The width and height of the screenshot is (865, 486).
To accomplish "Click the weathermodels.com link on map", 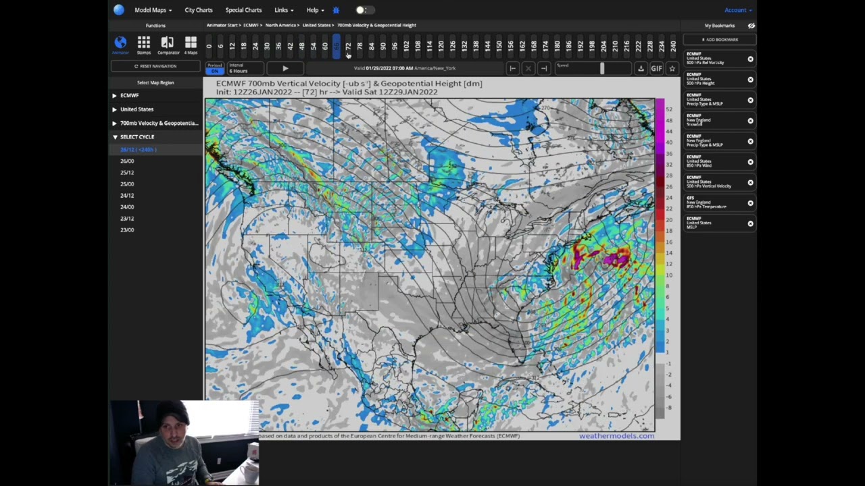I will click(616, 436).
